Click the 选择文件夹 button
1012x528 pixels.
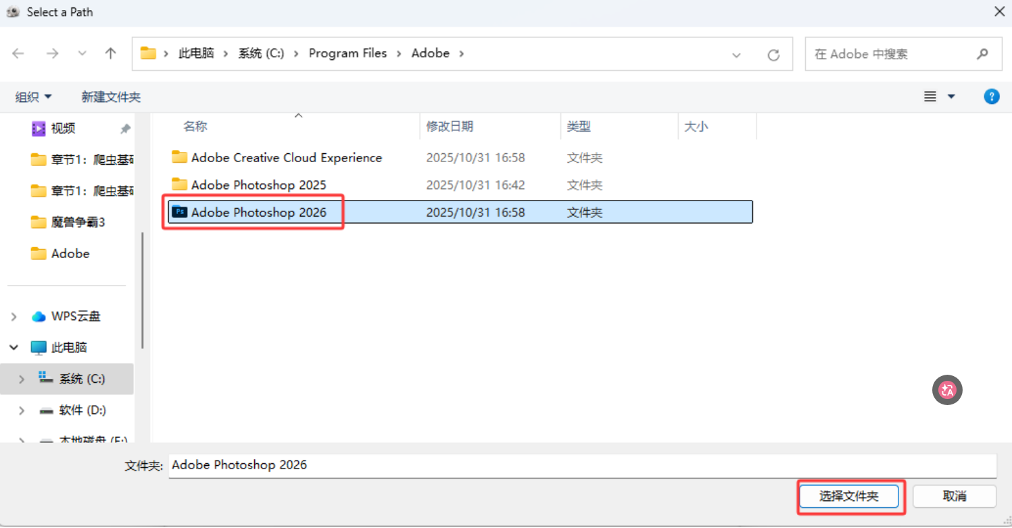(x=849, y=496)
